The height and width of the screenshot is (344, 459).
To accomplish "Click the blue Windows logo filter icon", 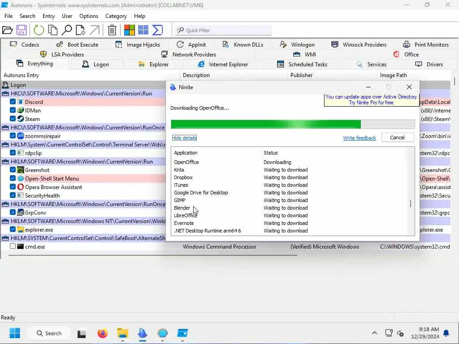I will 143,30.
